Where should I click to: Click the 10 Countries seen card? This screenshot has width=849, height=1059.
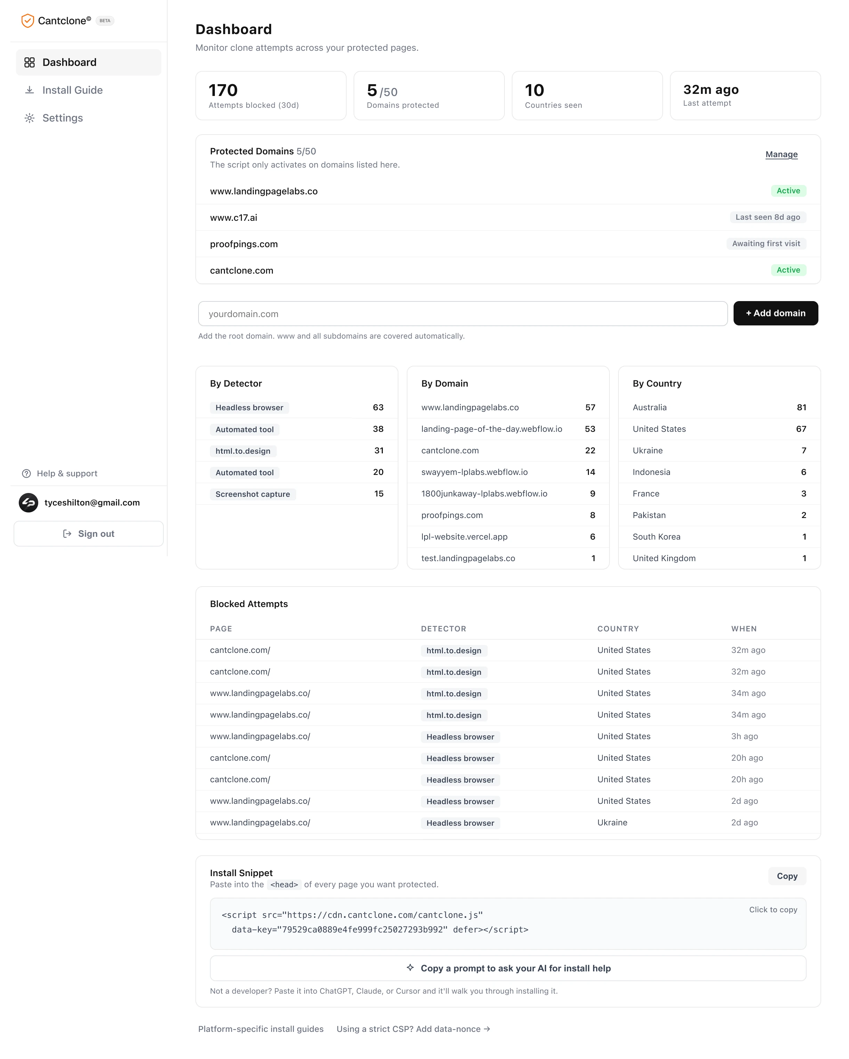pos(587,95)
